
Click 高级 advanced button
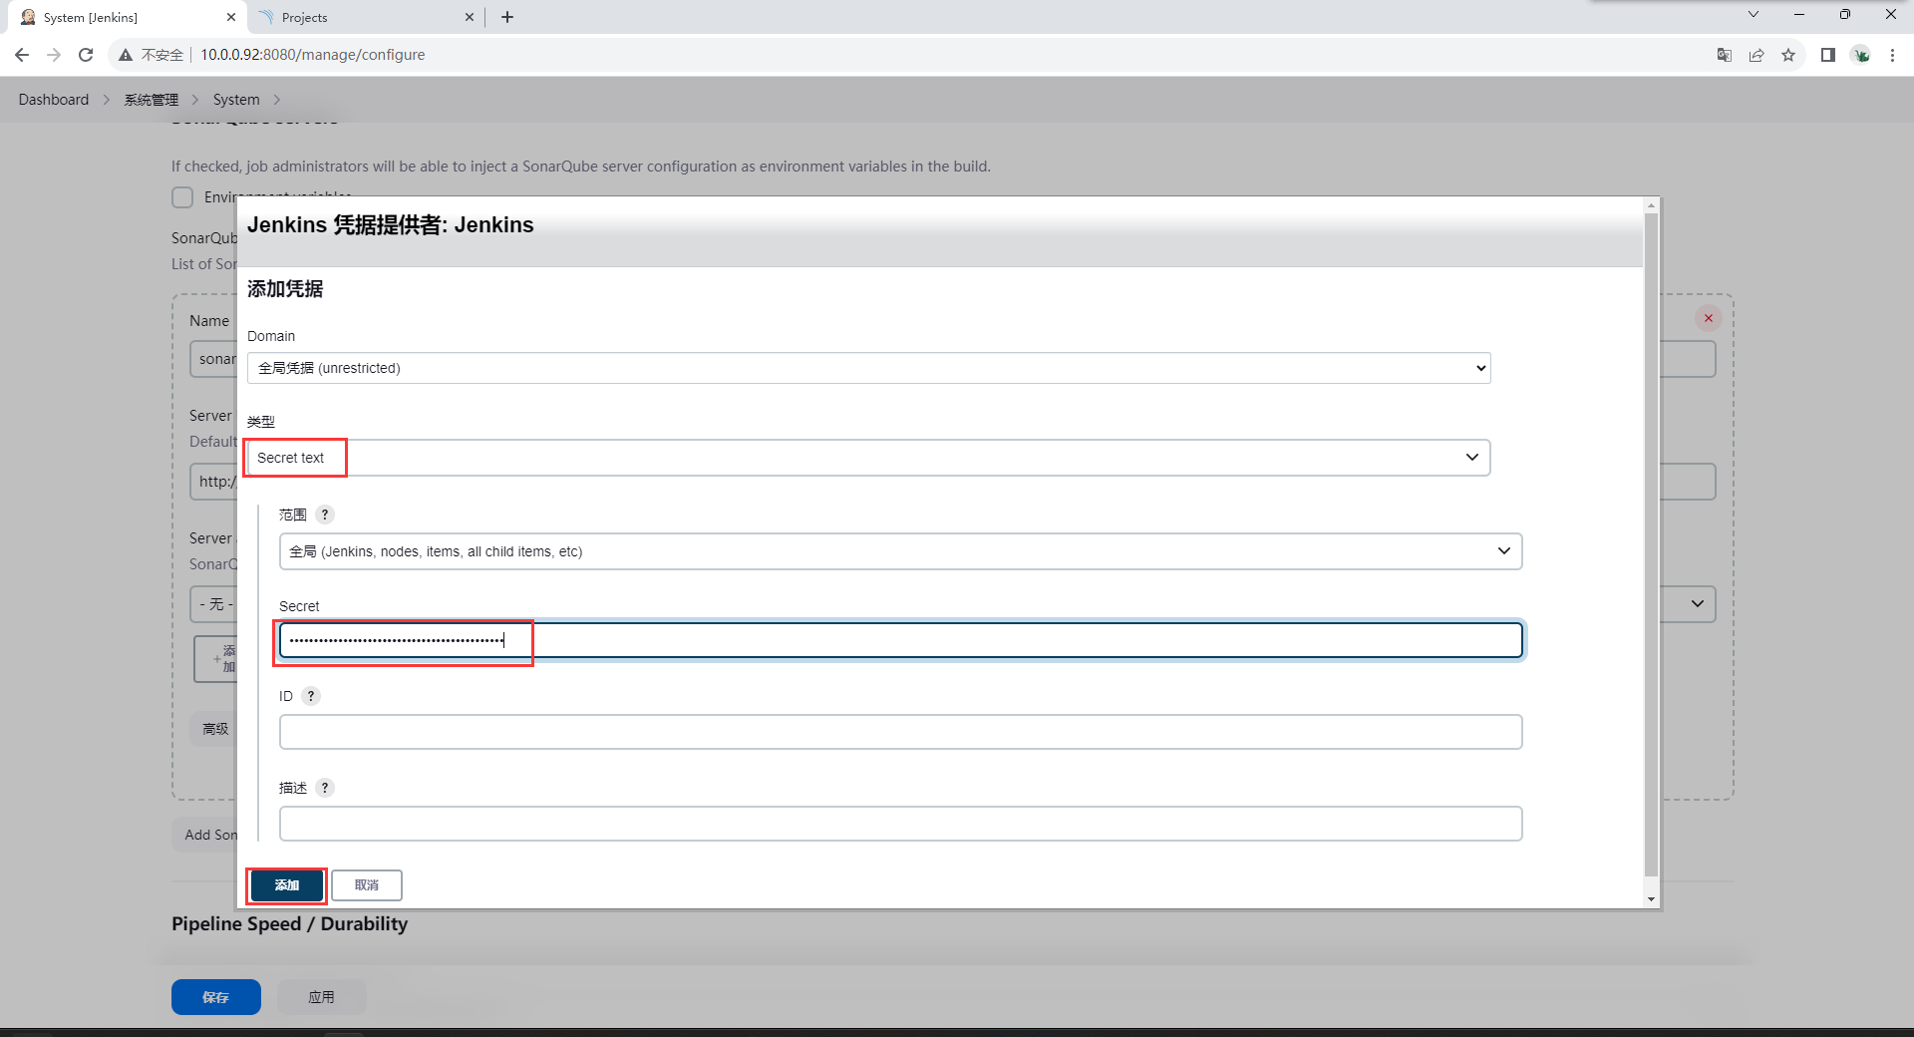click(214, 729)
